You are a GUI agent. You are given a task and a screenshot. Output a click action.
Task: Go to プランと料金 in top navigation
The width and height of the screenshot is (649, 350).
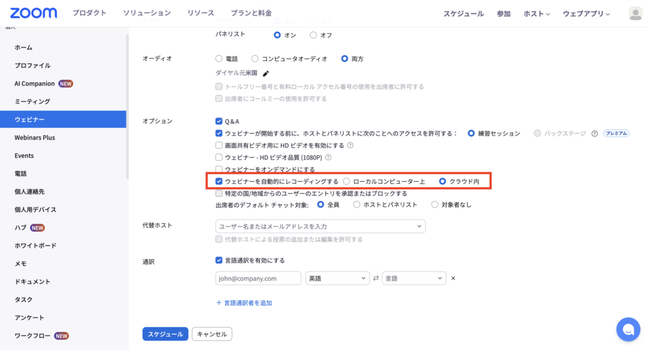[250, 13]
